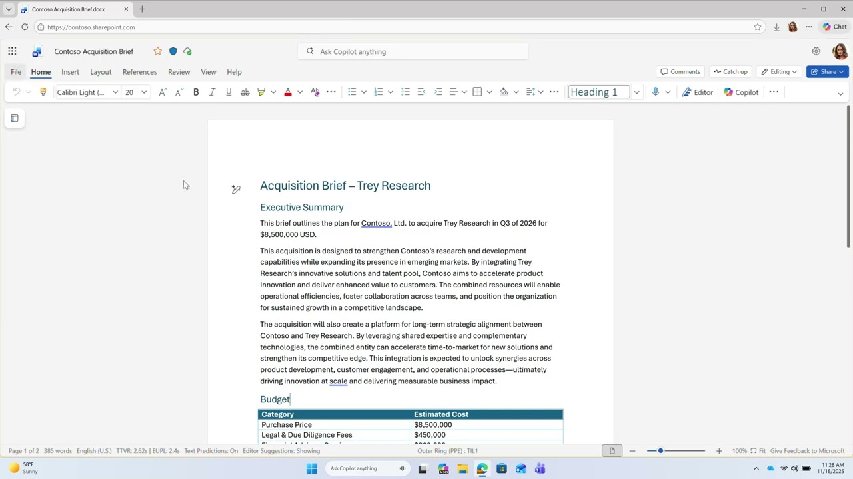Adjust the zoom slider in status bar

660,451
